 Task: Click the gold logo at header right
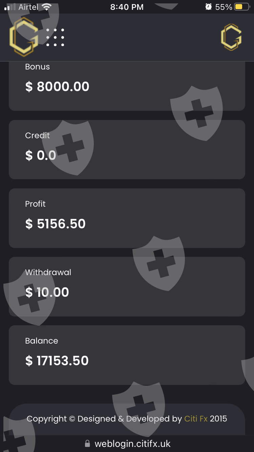[231, 37]
